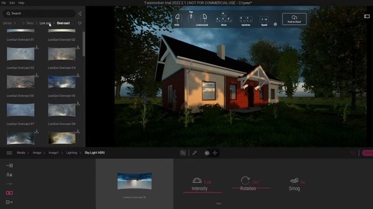Open the Context/modeling dock icon

(x=9, y=175)
